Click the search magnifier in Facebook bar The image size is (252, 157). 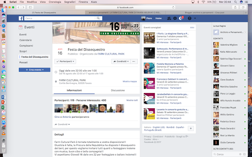tap(98, 18)
